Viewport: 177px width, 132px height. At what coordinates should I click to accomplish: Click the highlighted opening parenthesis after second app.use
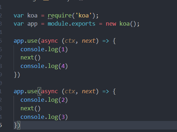pos(39,91)
